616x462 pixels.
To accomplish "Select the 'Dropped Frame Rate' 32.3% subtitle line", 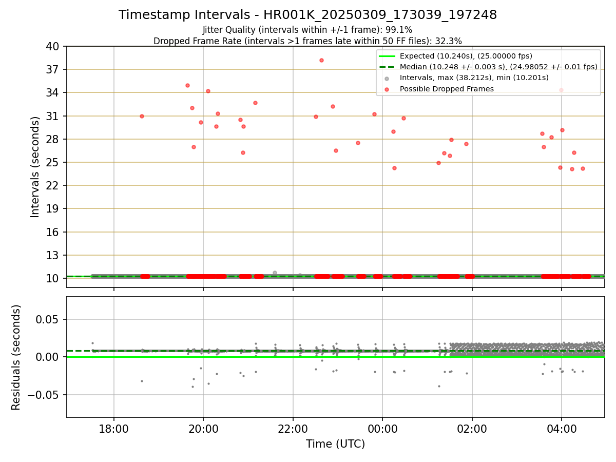I will pos(307,41).
